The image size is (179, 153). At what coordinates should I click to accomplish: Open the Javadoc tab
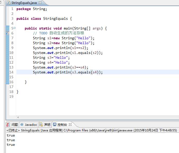coord(29,125)
